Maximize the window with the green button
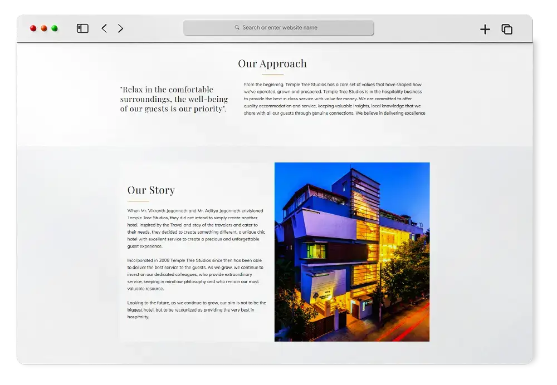This screenshot has height=385, width=557. click(55, 28)
